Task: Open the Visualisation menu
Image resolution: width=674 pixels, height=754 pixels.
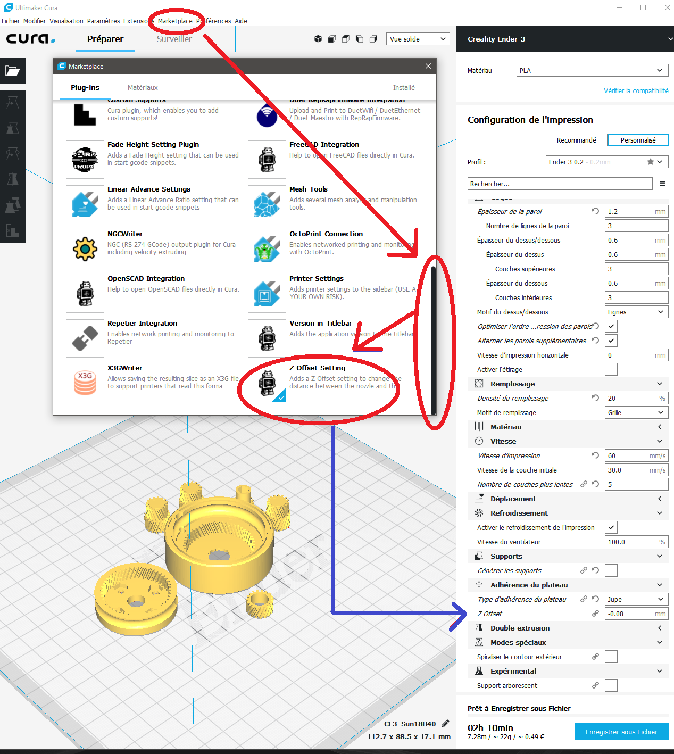Action: pos(66,21)
